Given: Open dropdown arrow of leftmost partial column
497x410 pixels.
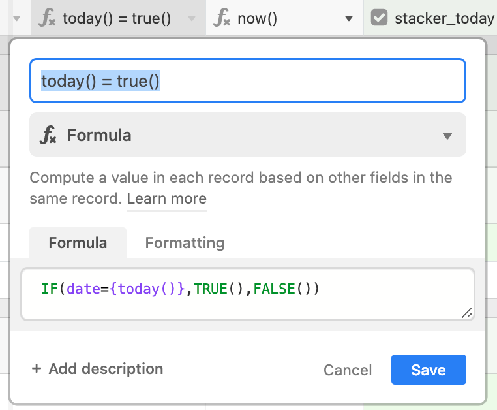Looking at the screenshot, I should [x=17, y=18].
